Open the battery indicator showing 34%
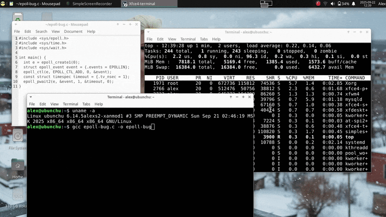 coord(344,4)
